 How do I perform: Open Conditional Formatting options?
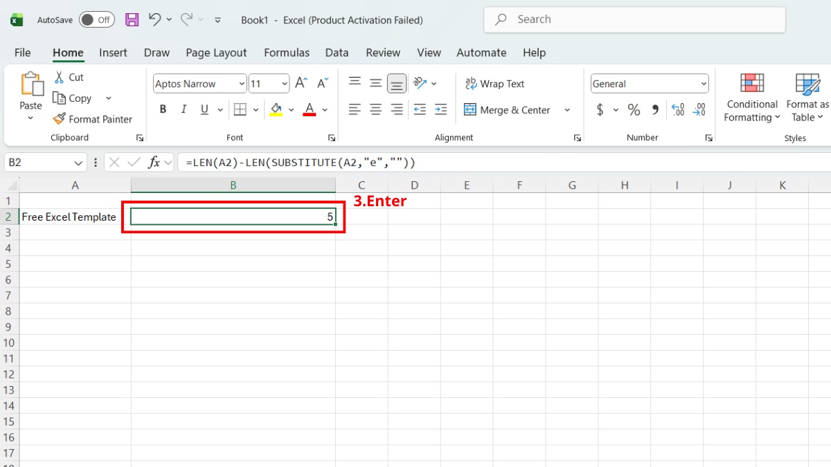(751, 98)
